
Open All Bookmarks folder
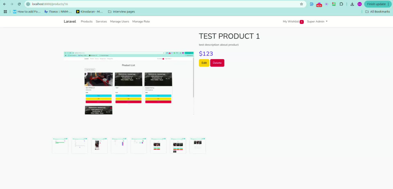tap(377, 11)
